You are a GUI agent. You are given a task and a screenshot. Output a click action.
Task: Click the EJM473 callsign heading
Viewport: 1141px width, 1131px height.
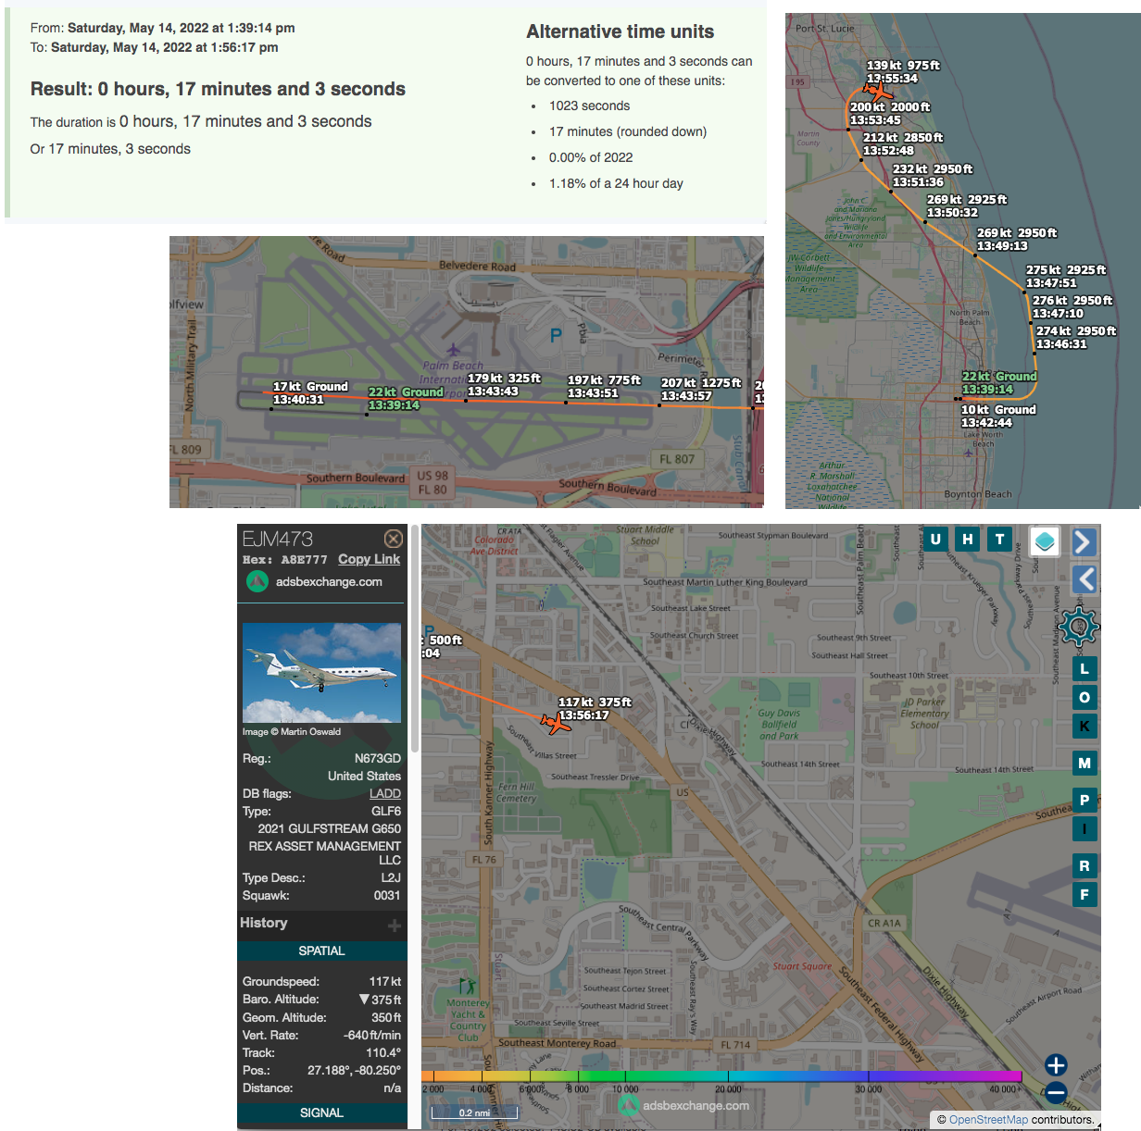tap(278, 539)
